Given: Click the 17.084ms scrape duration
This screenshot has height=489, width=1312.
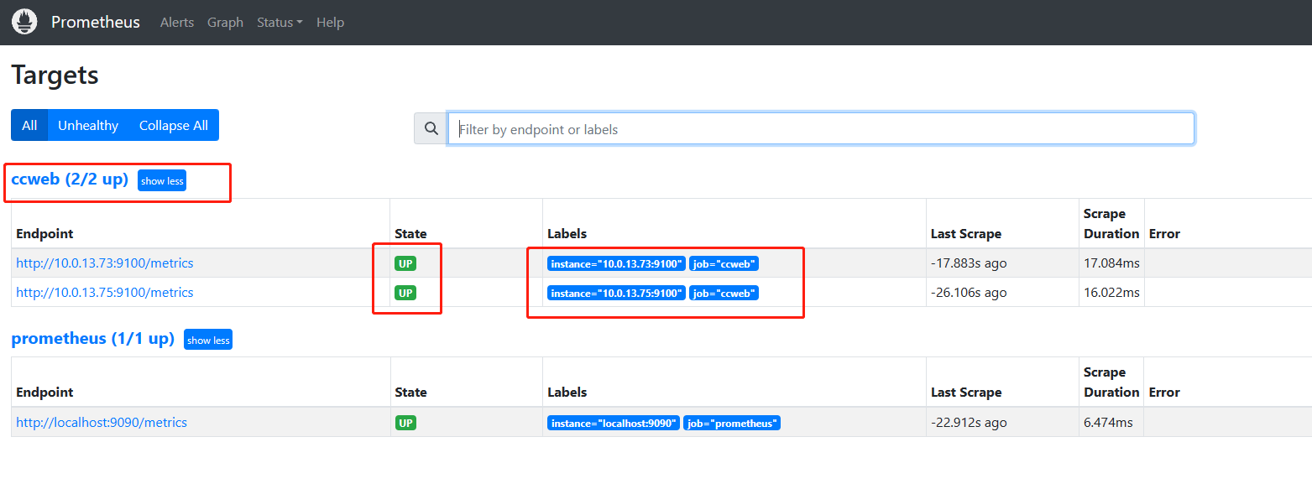Looking at the screenshot, I should pyautogui.click(x=1111, y=263).
